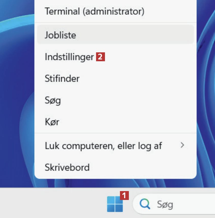Open Luk computeren, eller log af submenu
Viewport: 215px width, 218px height.
click(115, 146)
